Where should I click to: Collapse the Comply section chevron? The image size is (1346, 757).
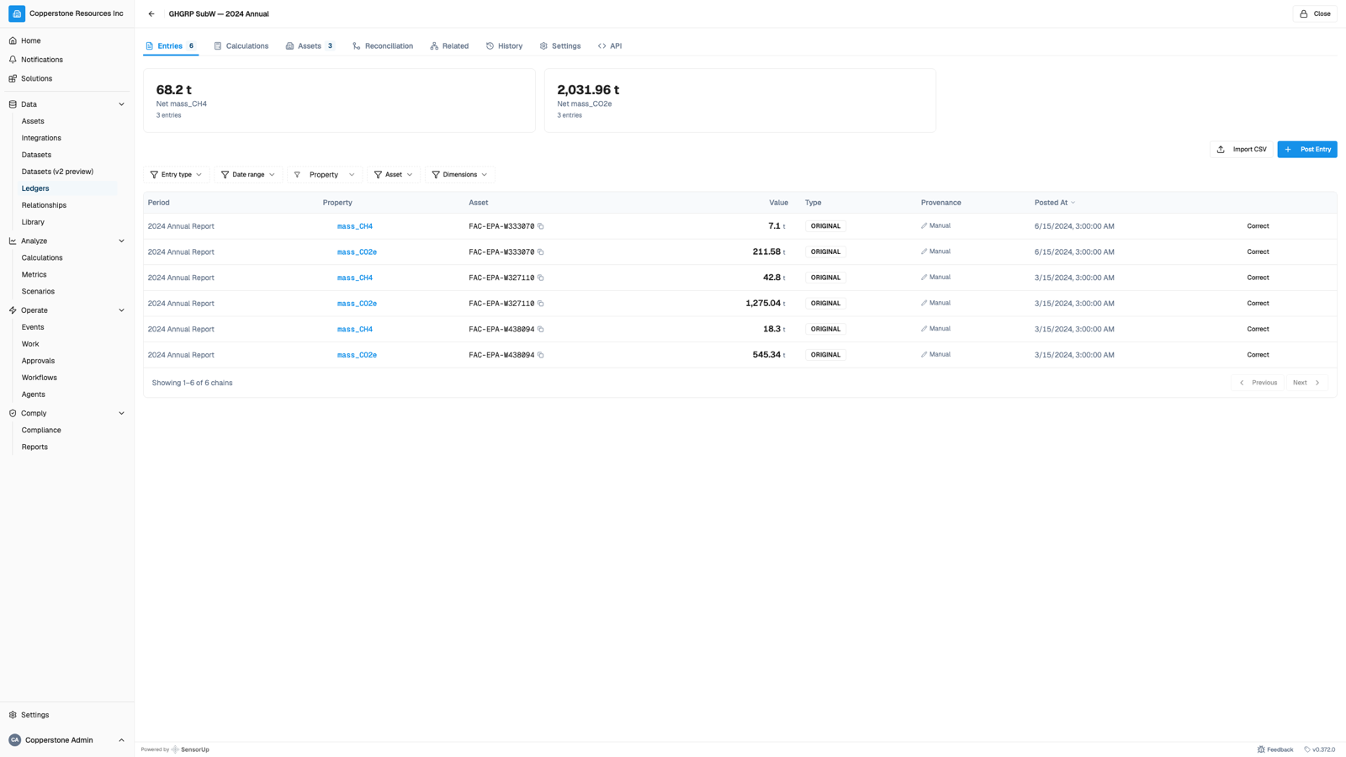(121, 413)
